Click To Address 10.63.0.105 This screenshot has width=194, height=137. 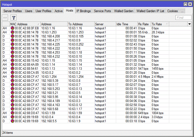click(76, 36)
